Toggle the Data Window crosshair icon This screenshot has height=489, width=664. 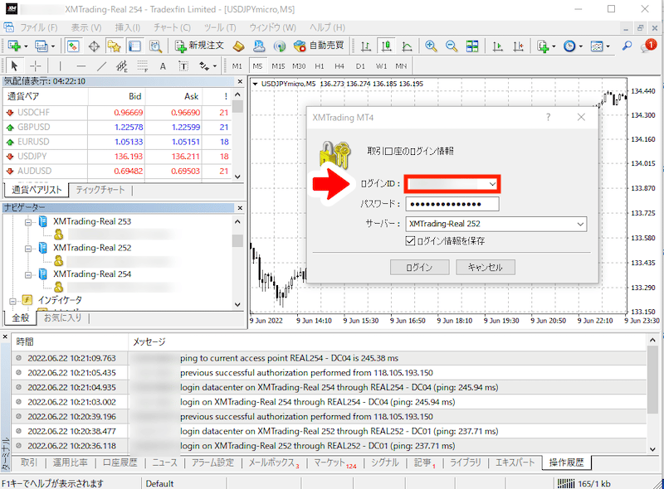pos(94,46)
